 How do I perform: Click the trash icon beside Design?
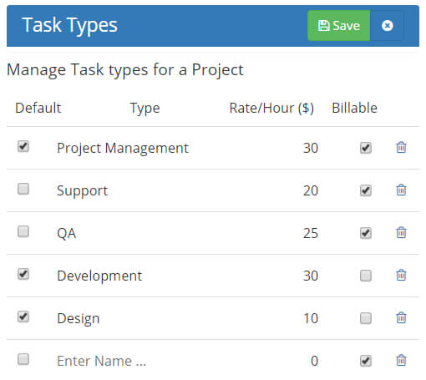click(x=401, y=317)
